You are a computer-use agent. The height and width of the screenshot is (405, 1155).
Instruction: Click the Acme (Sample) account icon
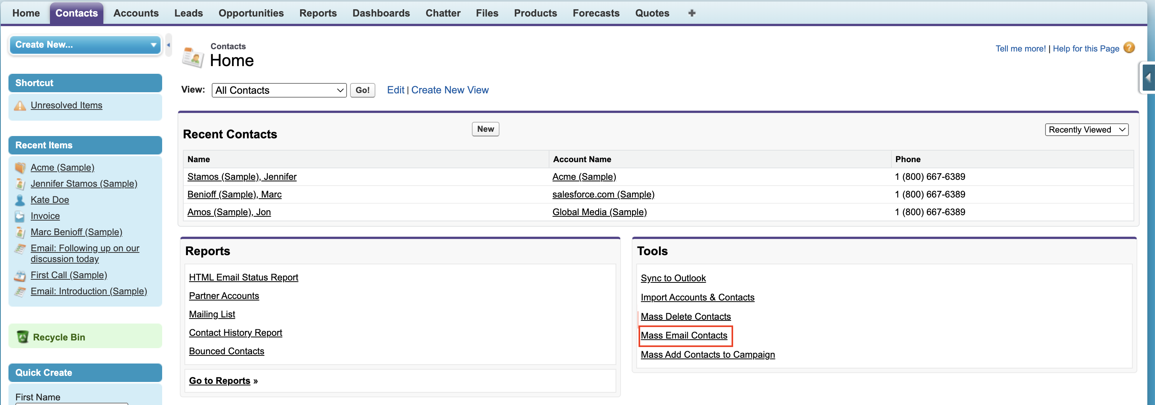point(20,167)
